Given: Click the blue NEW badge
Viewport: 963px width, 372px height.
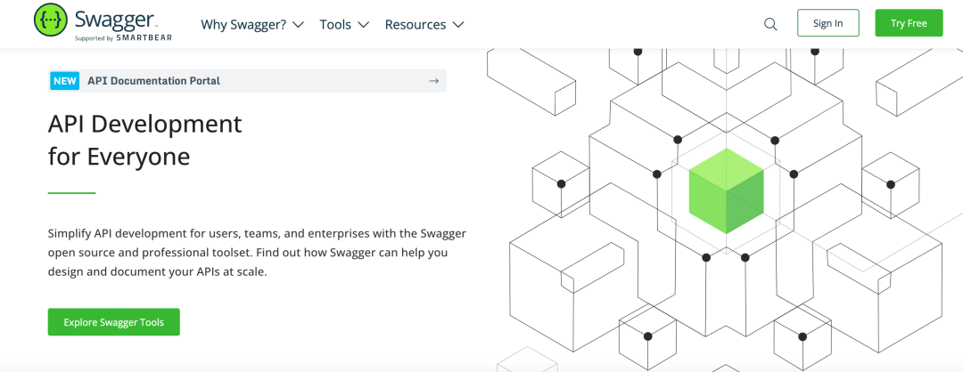Looking at the screenshot, I should click(65, 81).
